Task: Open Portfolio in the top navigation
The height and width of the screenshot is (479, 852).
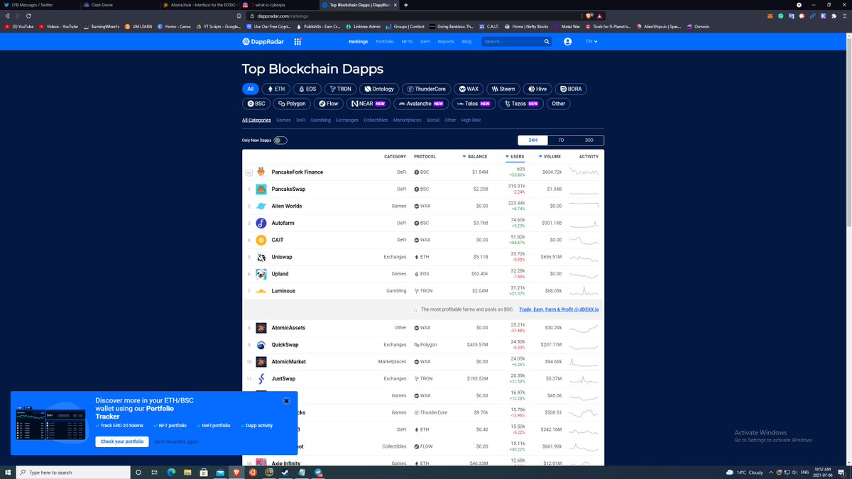Action: [385, 42]
